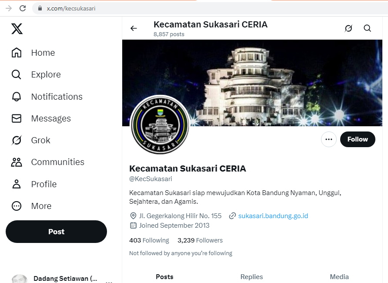388x283 pixels.
Task: Search this profile's posts using the magnifier icon
Action: (x=367, y=28)
